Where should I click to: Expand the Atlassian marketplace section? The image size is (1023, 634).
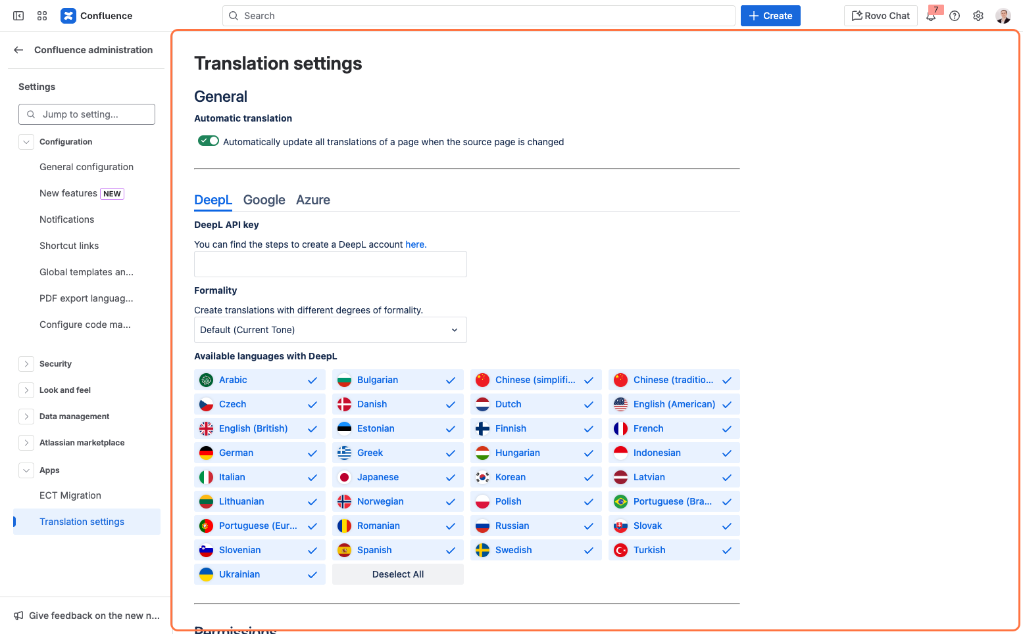click(x=26, y=443)
